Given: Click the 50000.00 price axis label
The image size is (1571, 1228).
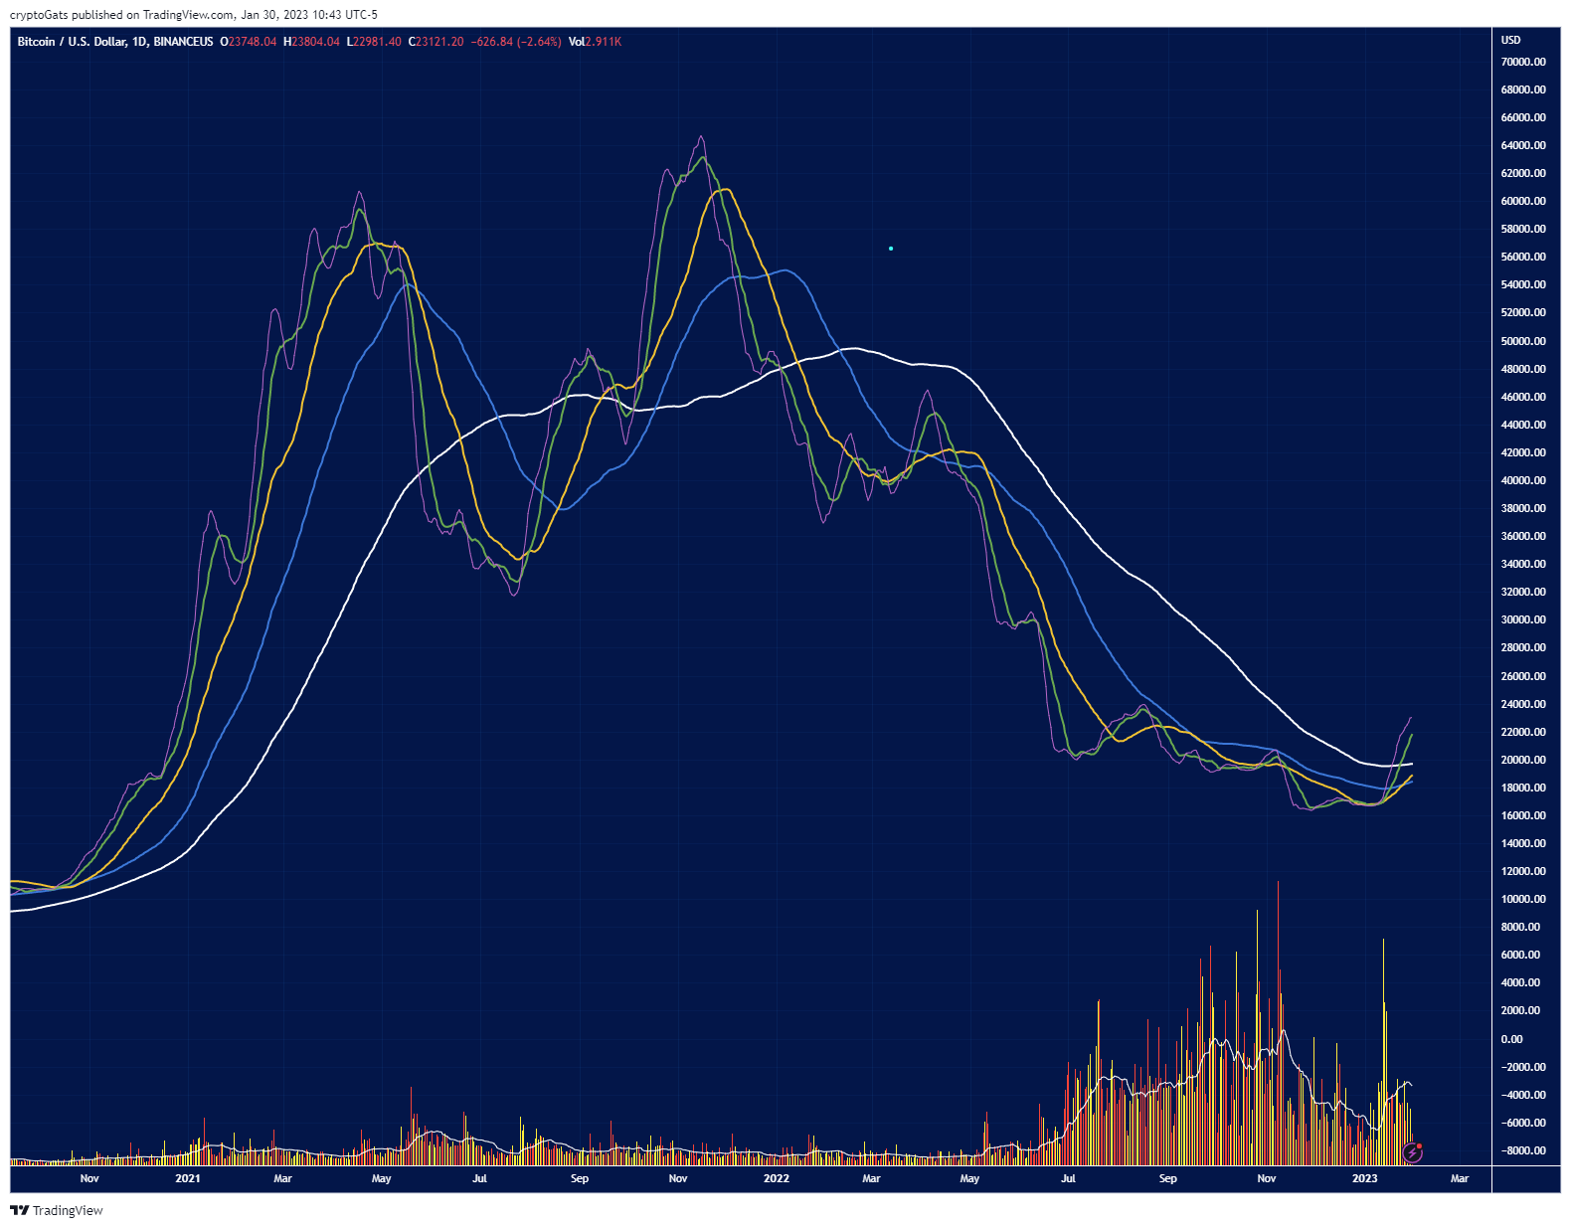Looking at the screenshot, I should point(1523,341).
